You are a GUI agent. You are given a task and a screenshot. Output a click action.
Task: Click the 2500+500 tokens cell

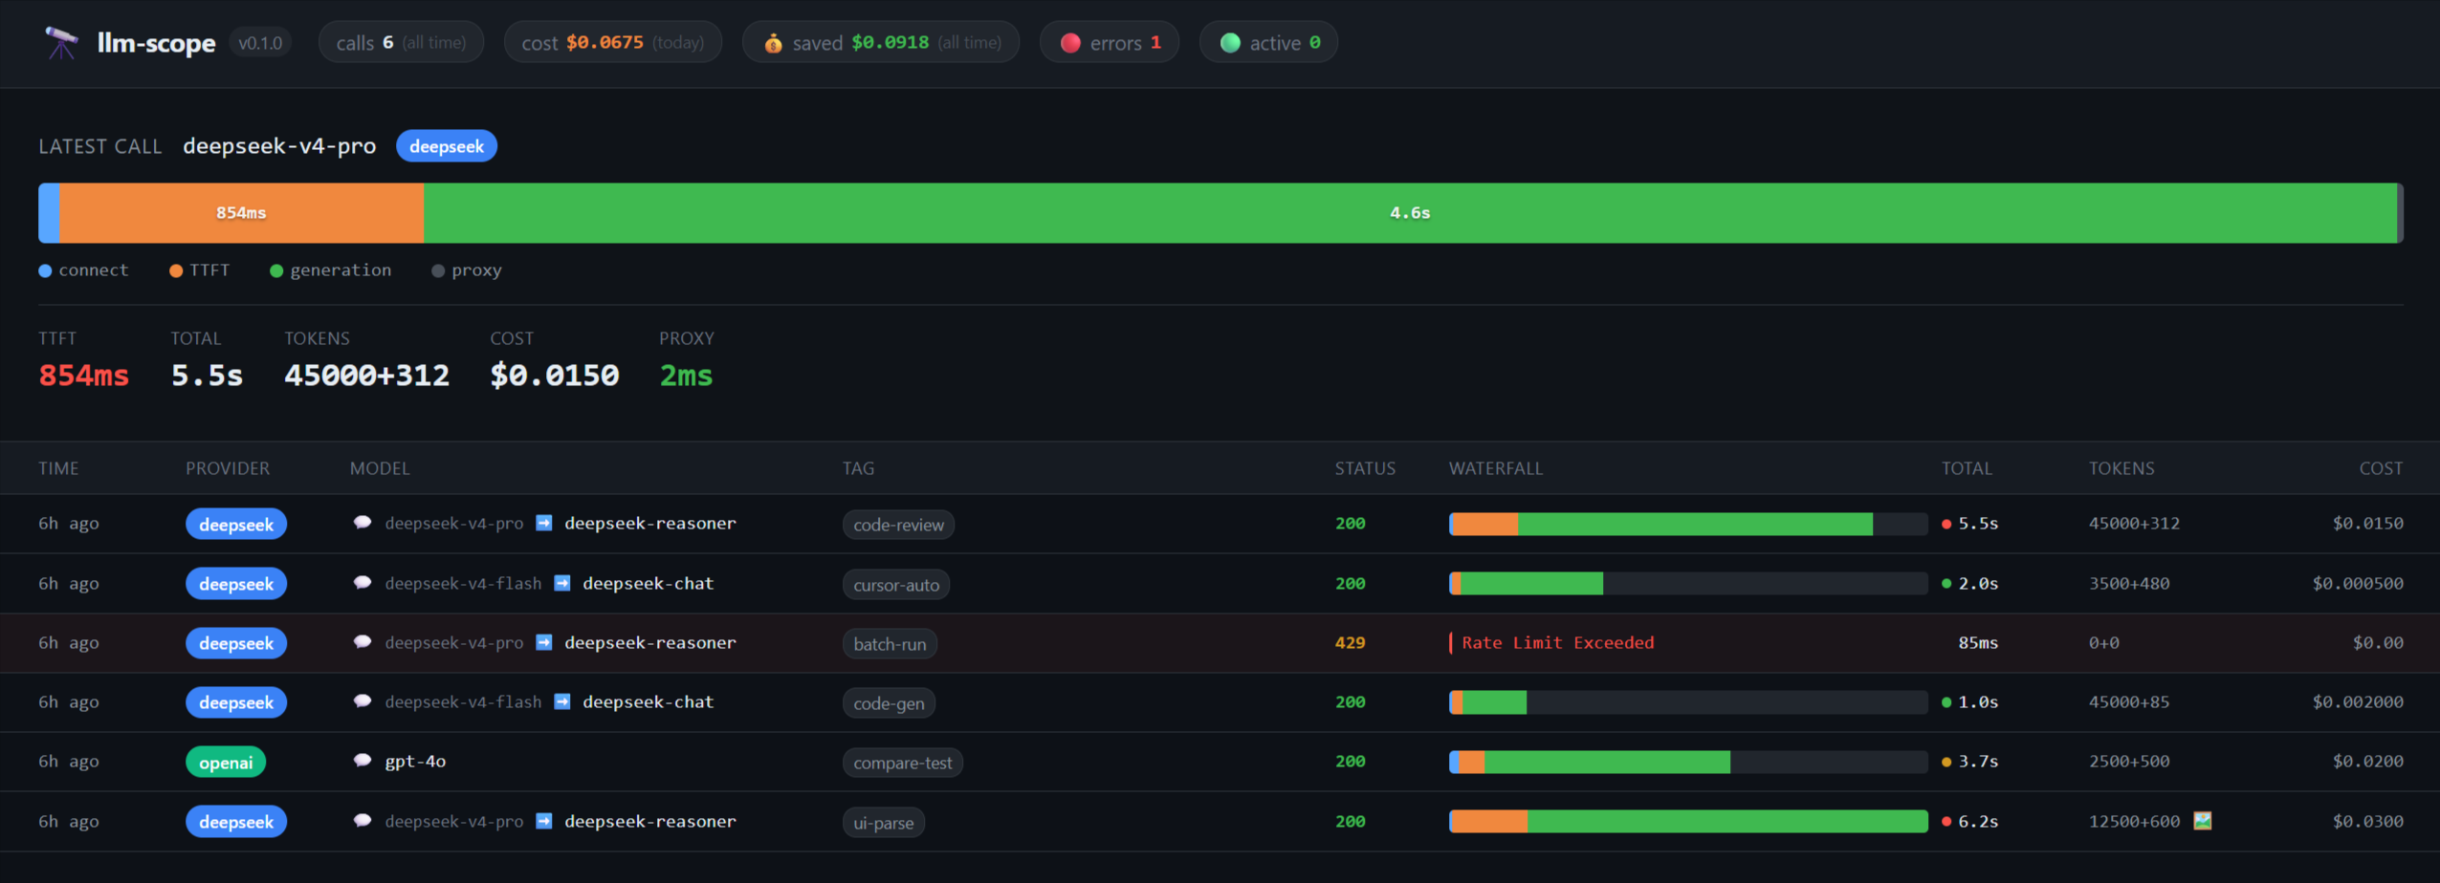click(x=2129, y=762)
